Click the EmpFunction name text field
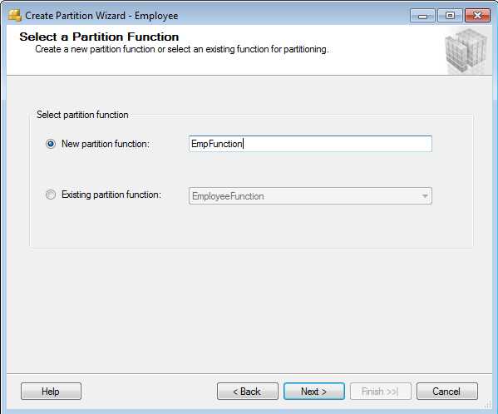 coord(310,144)
